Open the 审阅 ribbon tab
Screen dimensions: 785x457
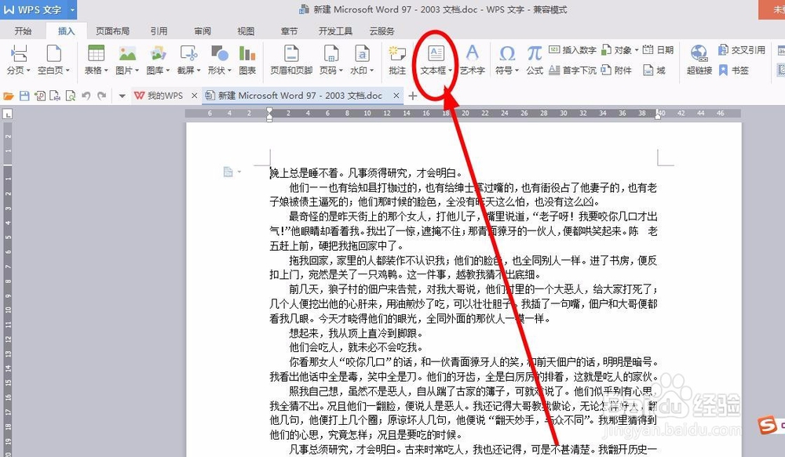pos(201,31)
